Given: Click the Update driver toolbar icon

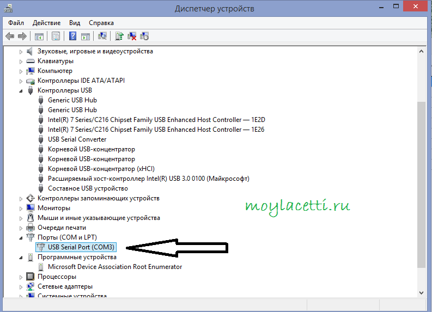Looking at the screenshot, I should pos(119,36).
